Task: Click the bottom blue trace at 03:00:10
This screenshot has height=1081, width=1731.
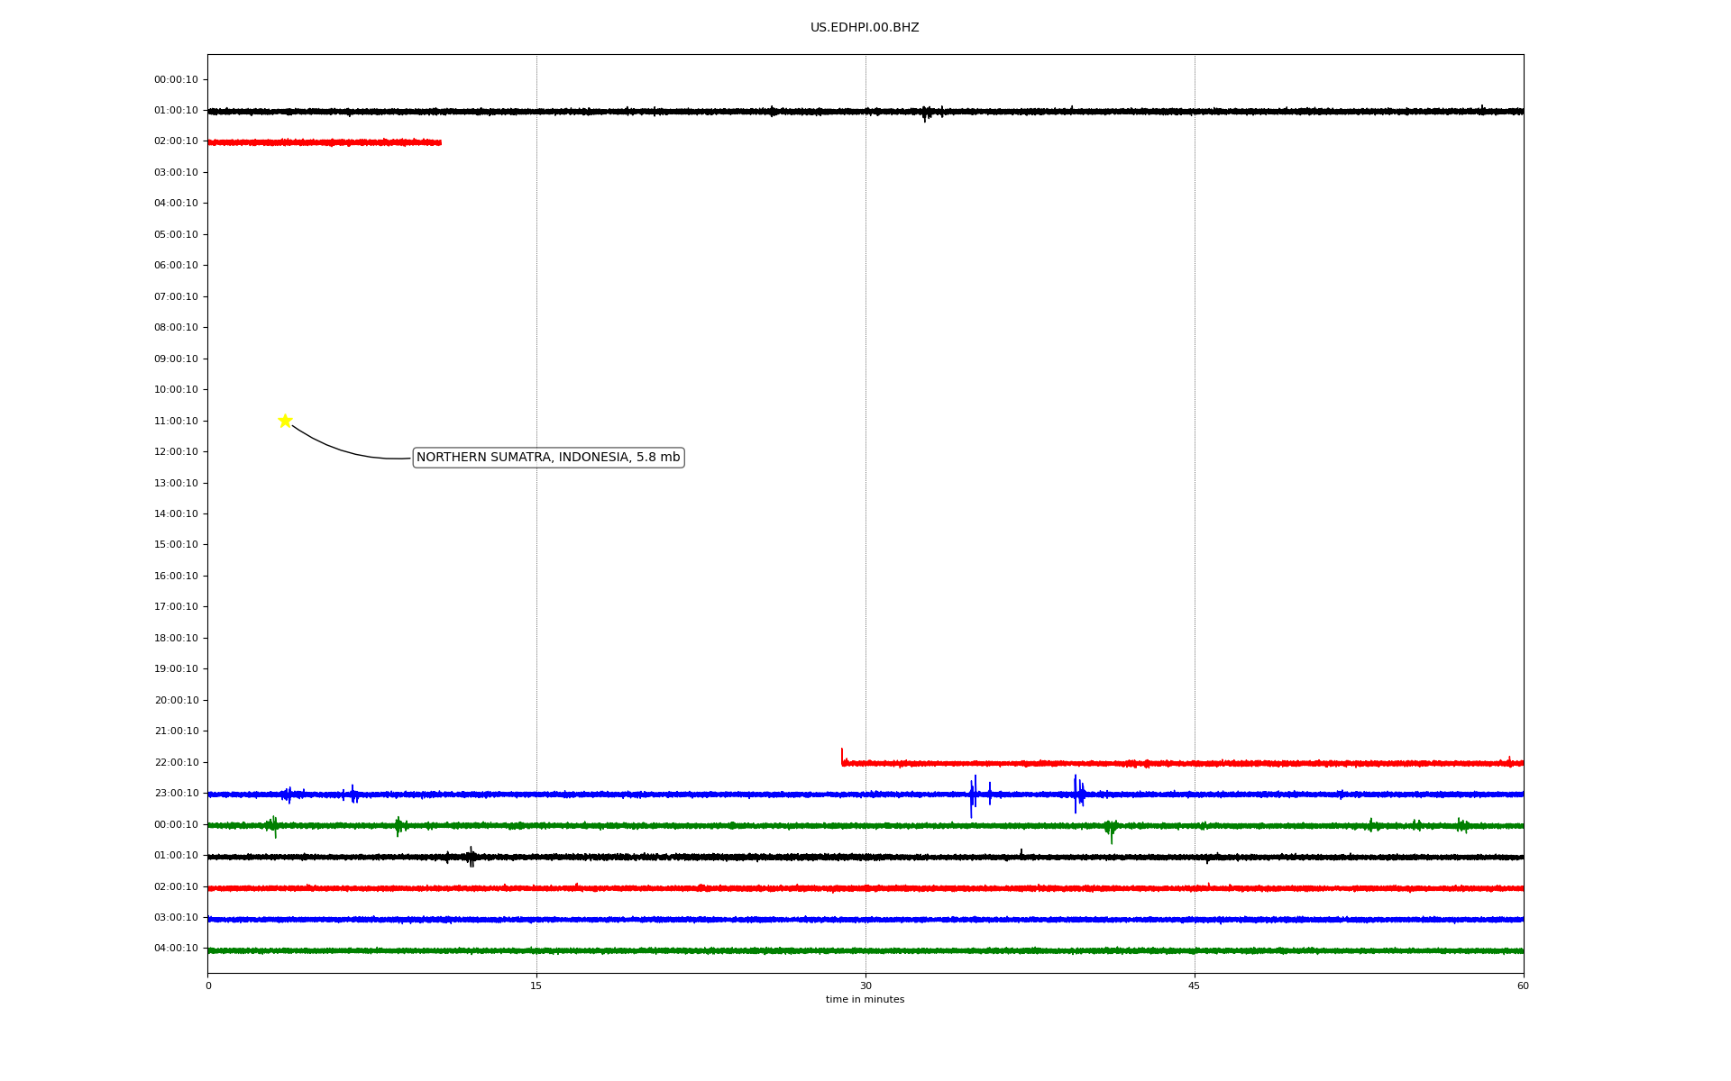Action: coord(865,920)
